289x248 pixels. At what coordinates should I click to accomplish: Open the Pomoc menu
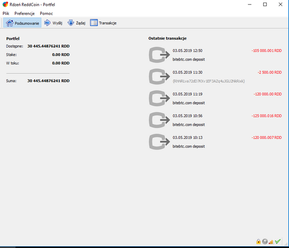pyautogui.click(x=46, y=13)
